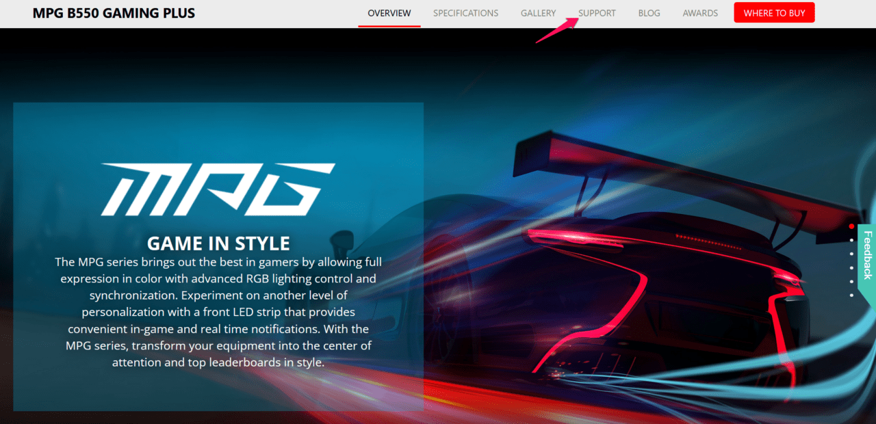Jump to the second carousel slide

tap(851, 240)
